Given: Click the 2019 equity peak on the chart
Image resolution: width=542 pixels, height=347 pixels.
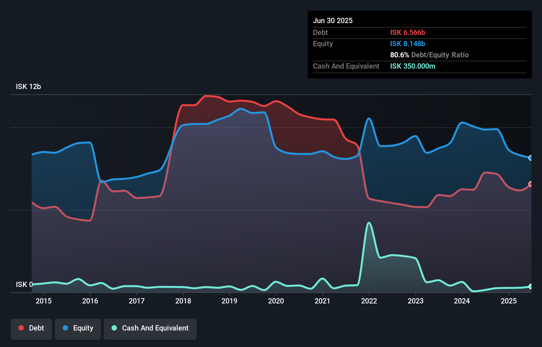Looking at the screenshot, I should 241,109.
